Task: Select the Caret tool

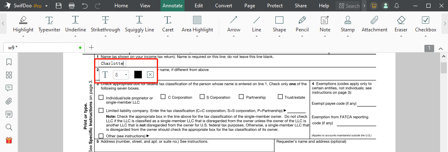Action: (168, 24)
